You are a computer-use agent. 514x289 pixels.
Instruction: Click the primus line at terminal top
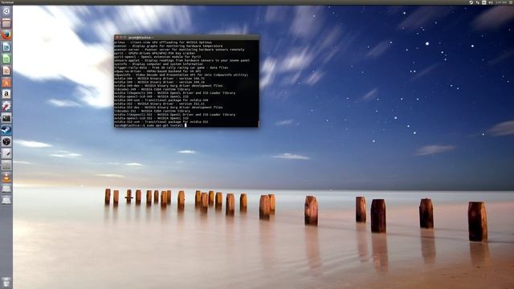coord(163,43)
